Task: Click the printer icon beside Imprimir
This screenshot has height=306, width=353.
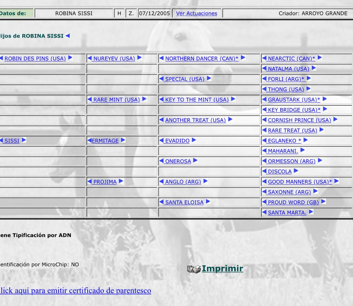Action: point(194,269)
